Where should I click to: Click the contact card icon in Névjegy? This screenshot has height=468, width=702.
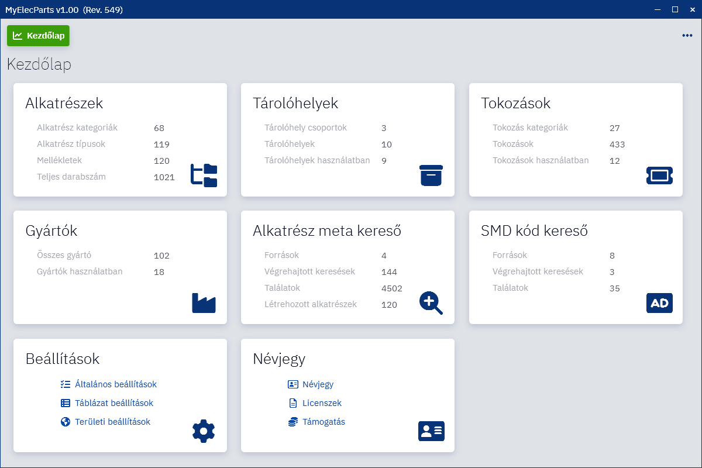431,431
